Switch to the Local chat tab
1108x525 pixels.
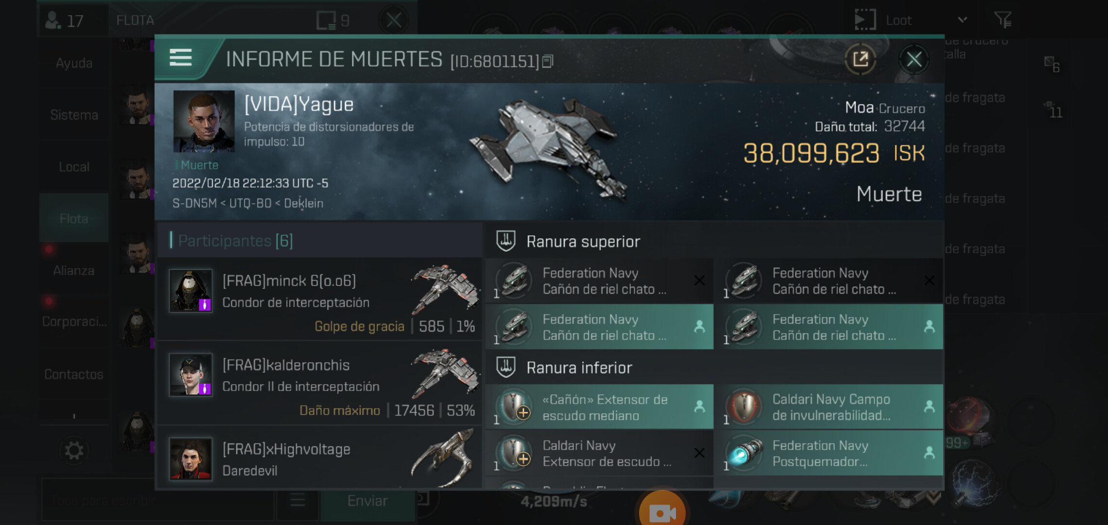tap(74, 167)
